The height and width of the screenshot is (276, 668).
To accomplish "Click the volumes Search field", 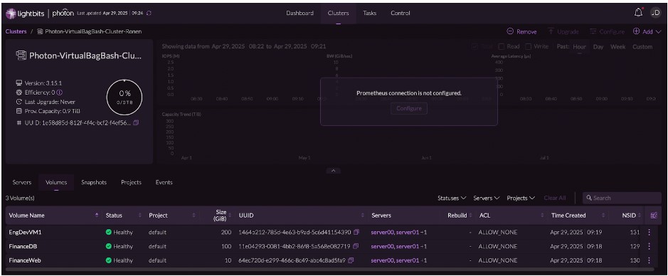I will [622, 198].
